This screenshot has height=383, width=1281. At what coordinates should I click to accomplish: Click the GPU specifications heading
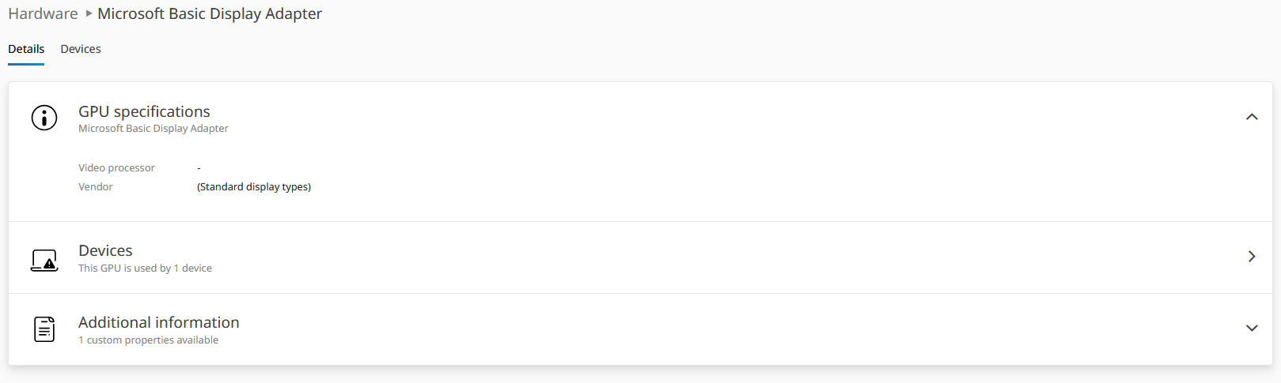144,111
